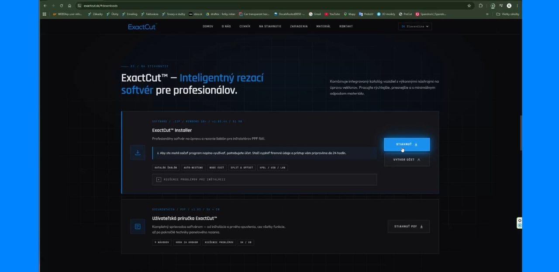Click the NODE EDIT tag
This screenshot has width=559, height=272.
pos(217,167)
